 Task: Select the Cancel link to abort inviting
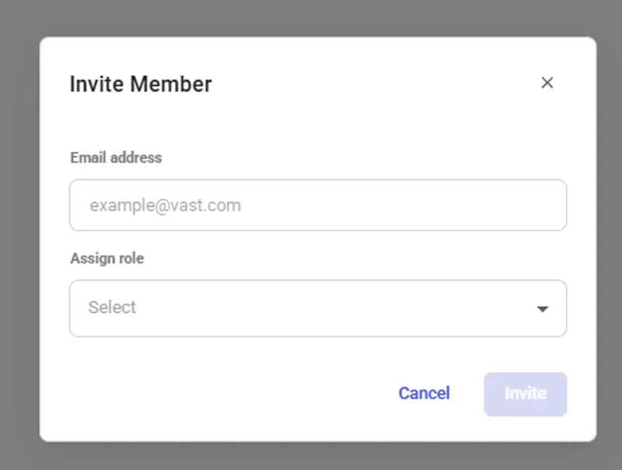[x=424, y=394]
